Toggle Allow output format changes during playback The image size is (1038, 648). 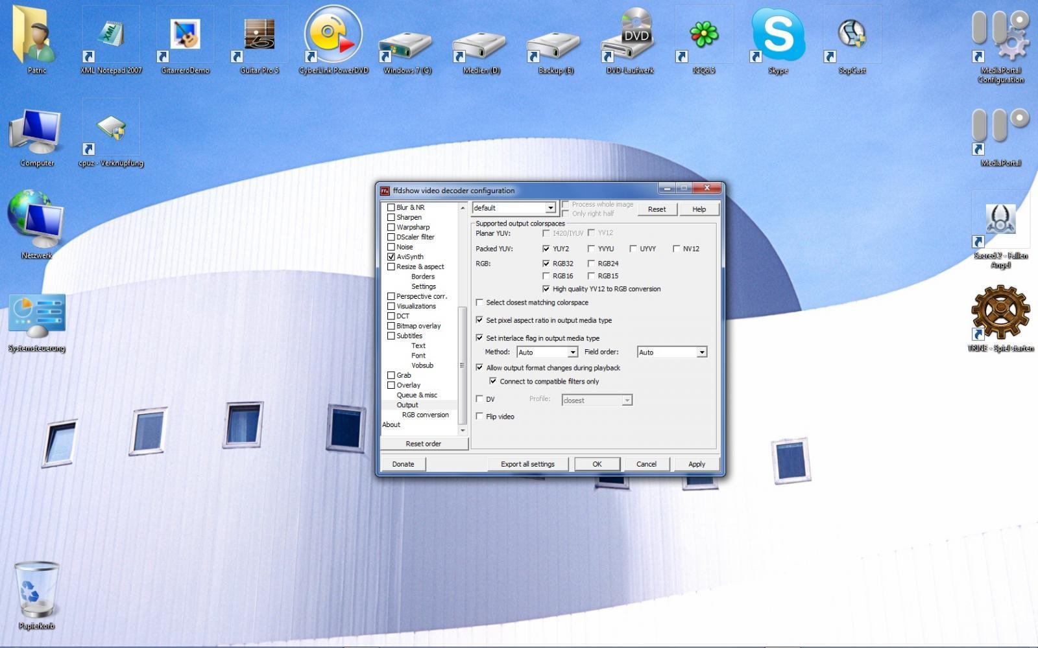pos(479,368)
